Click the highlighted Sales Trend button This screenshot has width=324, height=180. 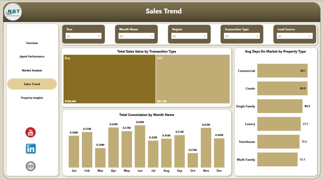32,84
